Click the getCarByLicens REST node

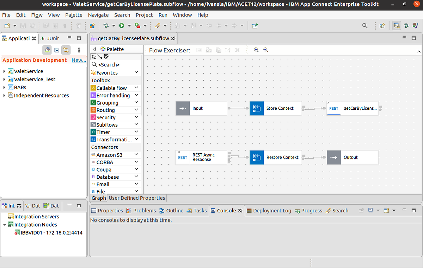(352, 108)
